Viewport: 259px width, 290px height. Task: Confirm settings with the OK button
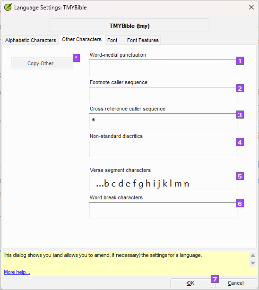[190, 283]
